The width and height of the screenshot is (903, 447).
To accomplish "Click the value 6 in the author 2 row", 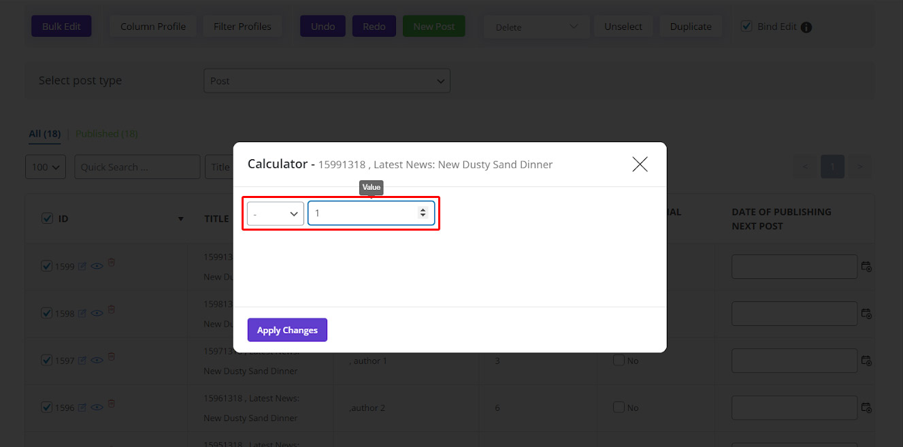I will [x=497, y=408].
